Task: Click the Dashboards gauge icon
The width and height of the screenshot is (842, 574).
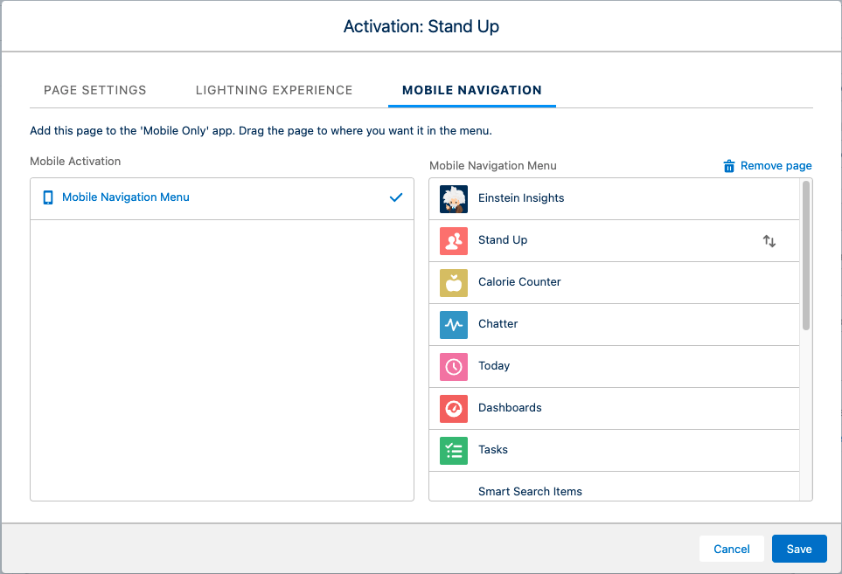Action: [454, 408]
